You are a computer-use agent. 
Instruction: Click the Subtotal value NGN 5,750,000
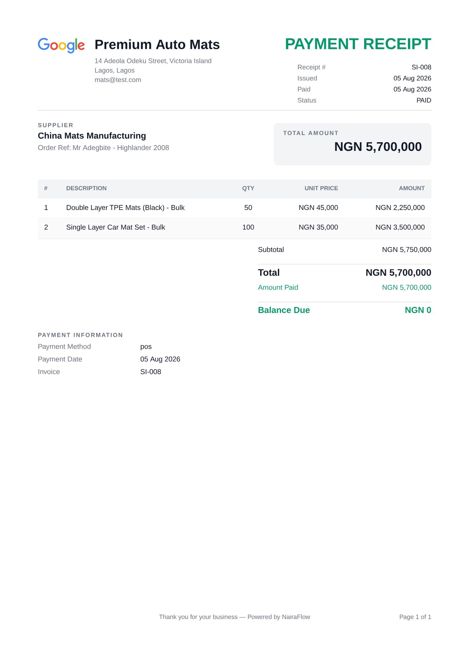407,250
